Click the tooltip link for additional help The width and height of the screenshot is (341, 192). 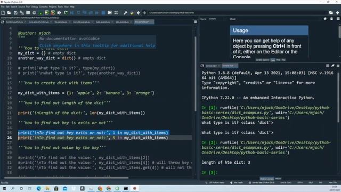pos(97,45)
